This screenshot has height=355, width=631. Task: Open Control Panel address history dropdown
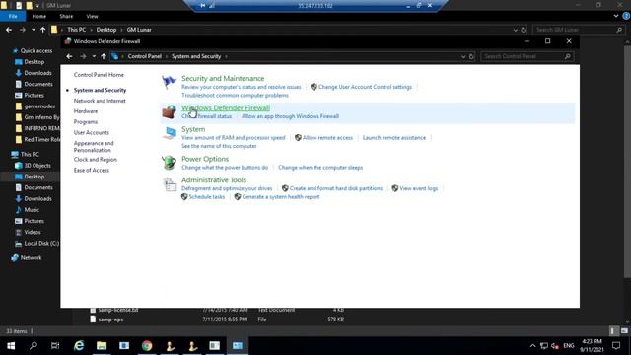tap(463, 57)
